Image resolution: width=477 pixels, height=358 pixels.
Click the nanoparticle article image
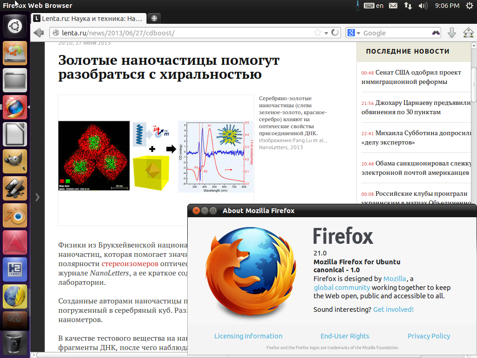pyautogui.click(x=156, y=156)
